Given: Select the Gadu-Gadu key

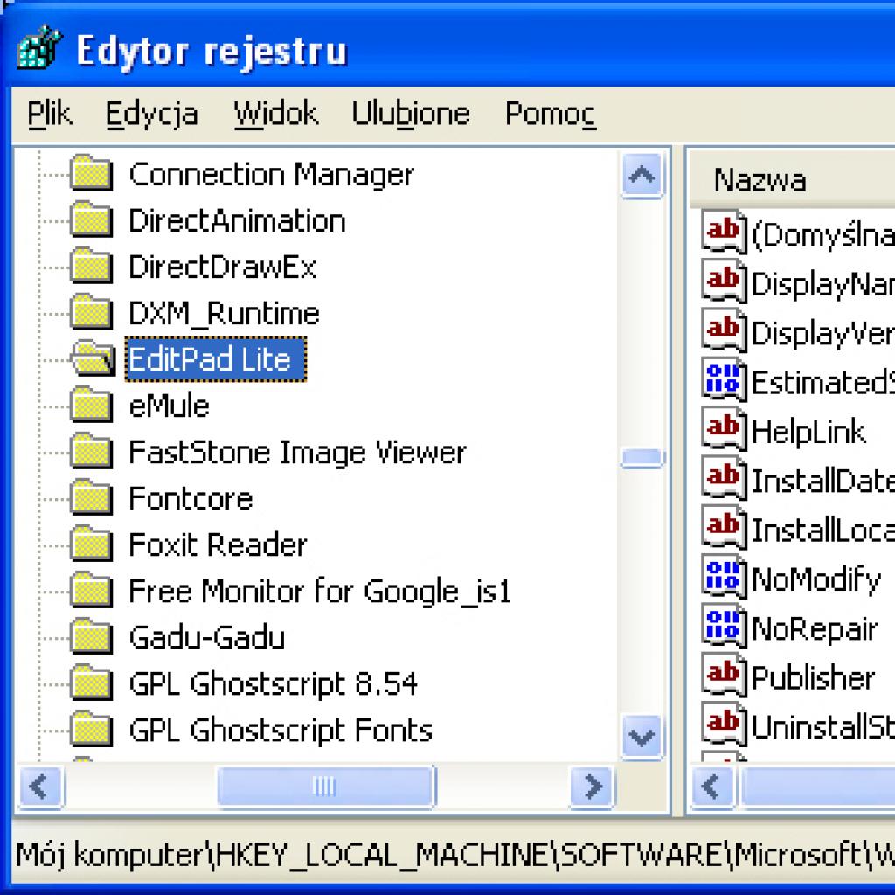Looking at the screenshot, I should click(x=206, y=637).
